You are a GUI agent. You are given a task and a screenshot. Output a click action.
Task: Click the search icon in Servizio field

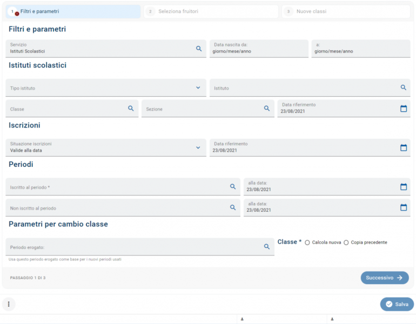pyautogui.click(x=199, y=49)
